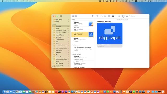Open the Format menu
This screenshot has height=94, width=167.
pos(19,1)
